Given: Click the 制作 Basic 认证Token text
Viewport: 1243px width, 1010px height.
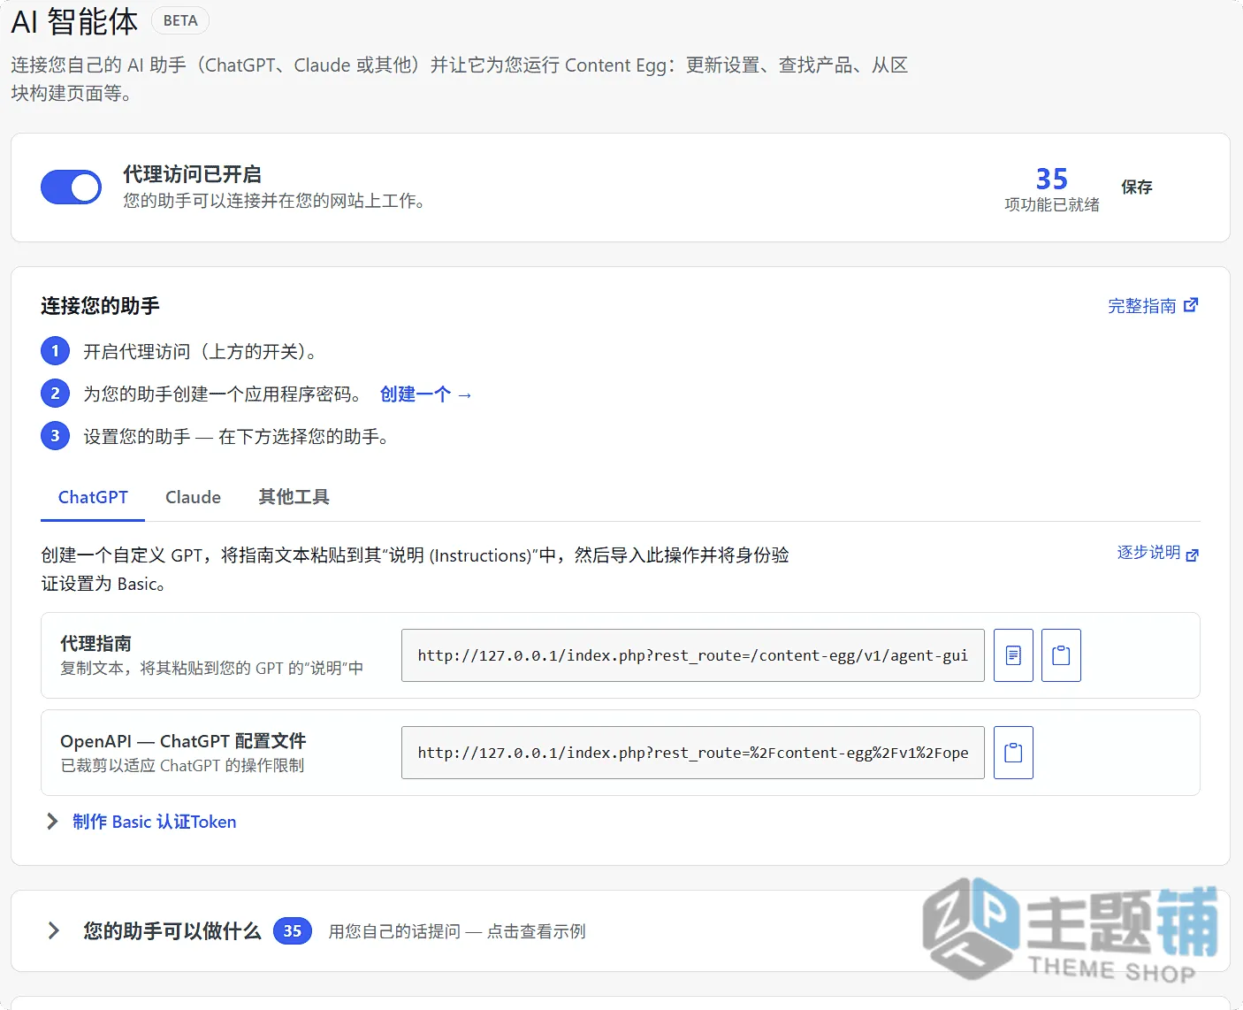Looking at the screenshot, I should [155, 822].
